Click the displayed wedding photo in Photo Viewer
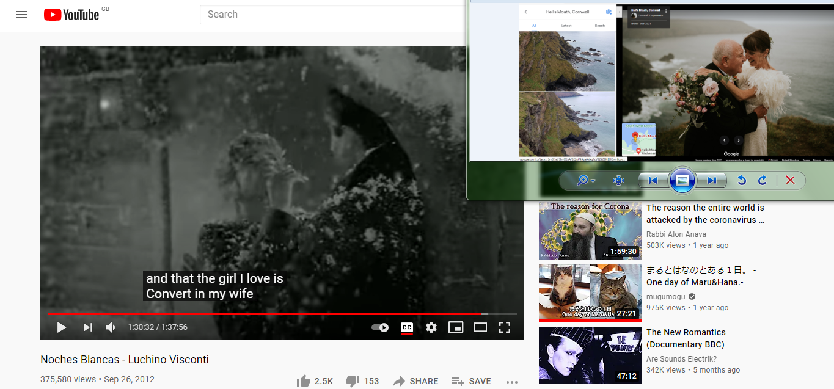834x389 pixels. pos(728,82)
